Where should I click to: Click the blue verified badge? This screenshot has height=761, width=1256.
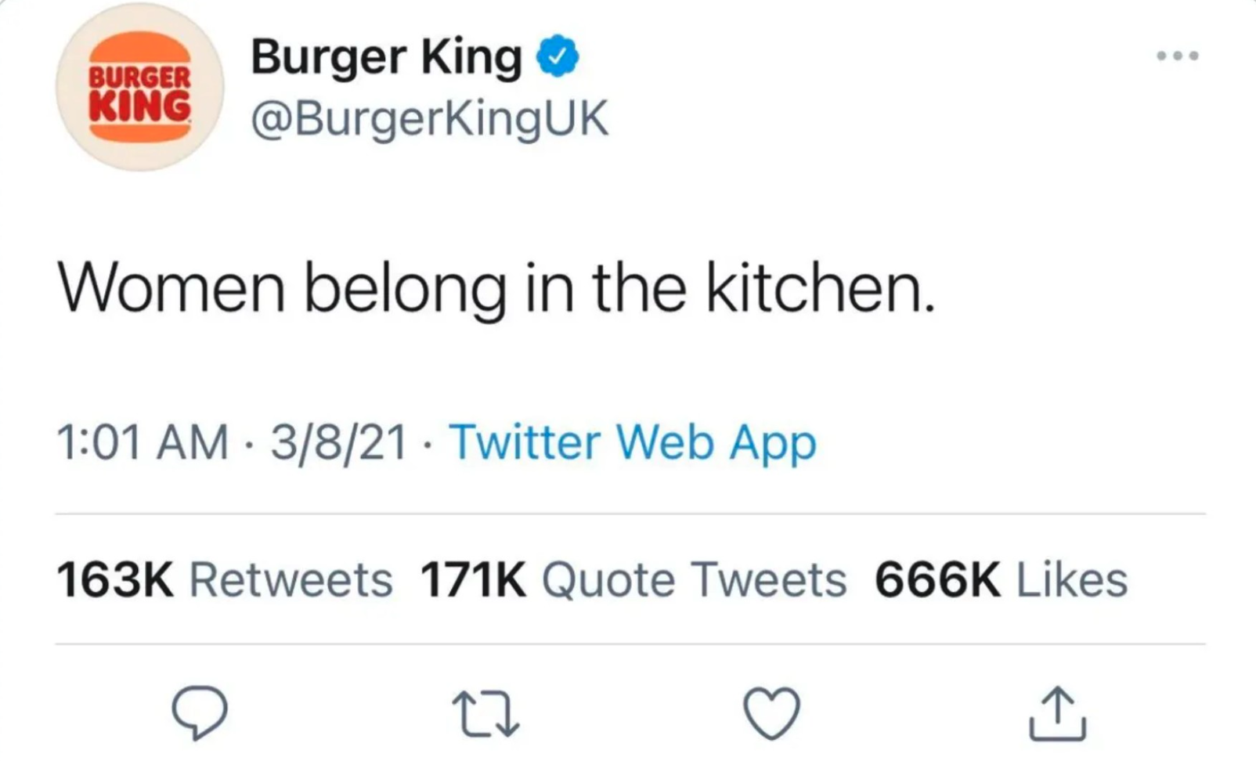click(x=557, y=56)
